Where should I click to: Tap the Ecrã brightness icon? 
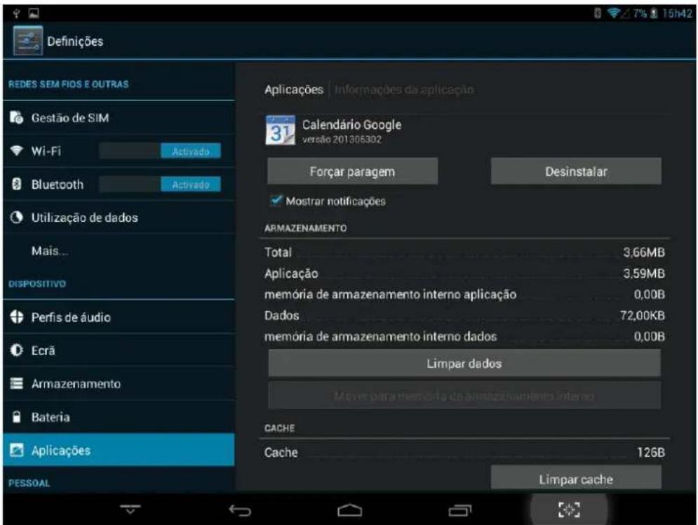click(16, 350)
